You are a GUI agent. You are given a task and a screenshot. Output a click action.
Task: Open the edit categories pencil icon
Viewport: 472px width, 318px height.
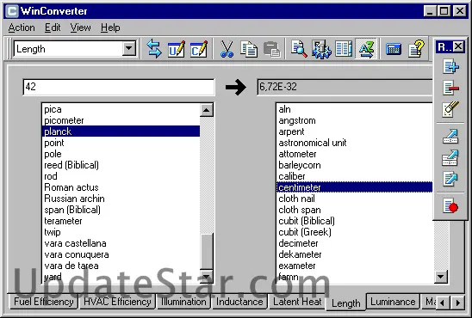point(199,49)
